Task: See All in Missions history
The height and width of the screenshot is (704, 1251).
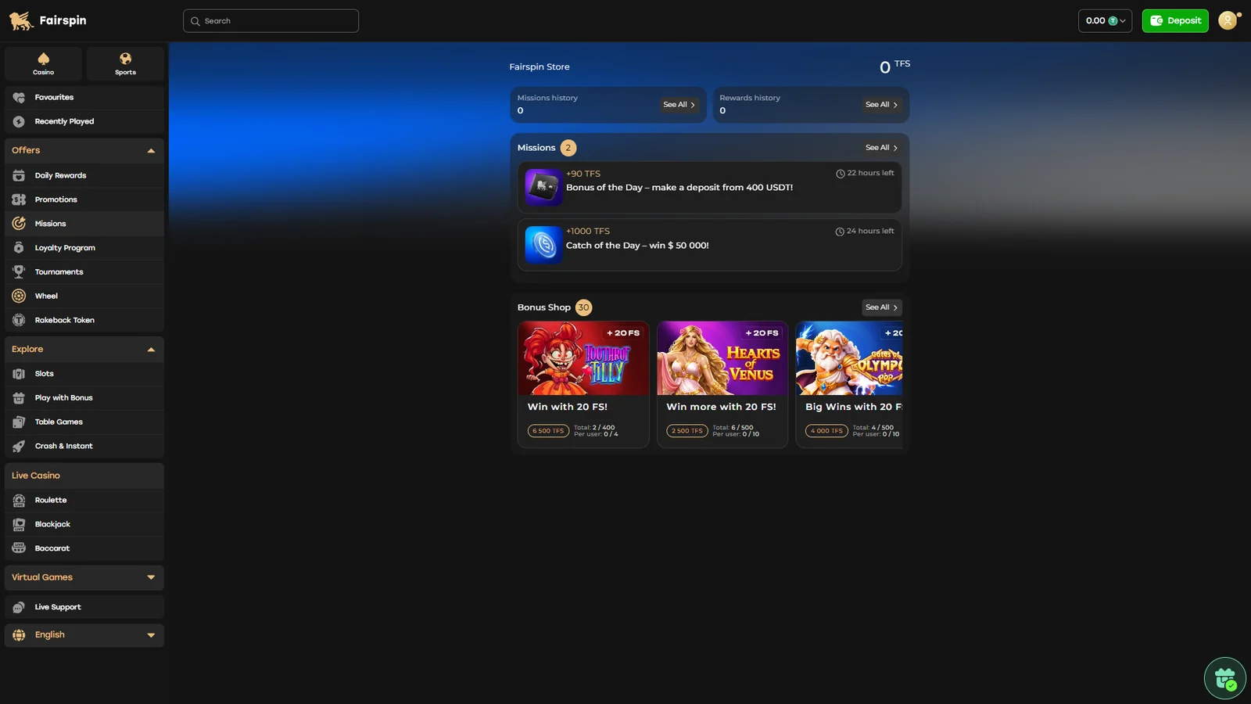Action: click(679, 105)
